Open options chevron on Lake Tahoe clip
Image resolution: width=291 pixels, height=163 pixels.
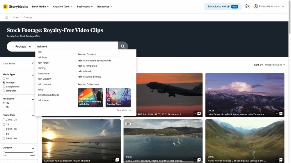click(277, 113)
